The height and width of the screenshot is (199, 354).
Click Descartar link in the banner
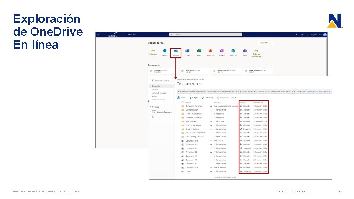click(327, 91)
